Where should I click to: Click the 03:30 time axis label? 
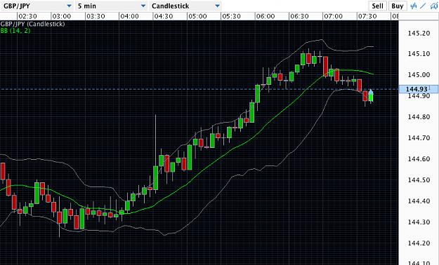(96, 17)
